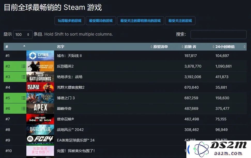
Task: Select peak value 35,681
Action: [x=221, y=87]
